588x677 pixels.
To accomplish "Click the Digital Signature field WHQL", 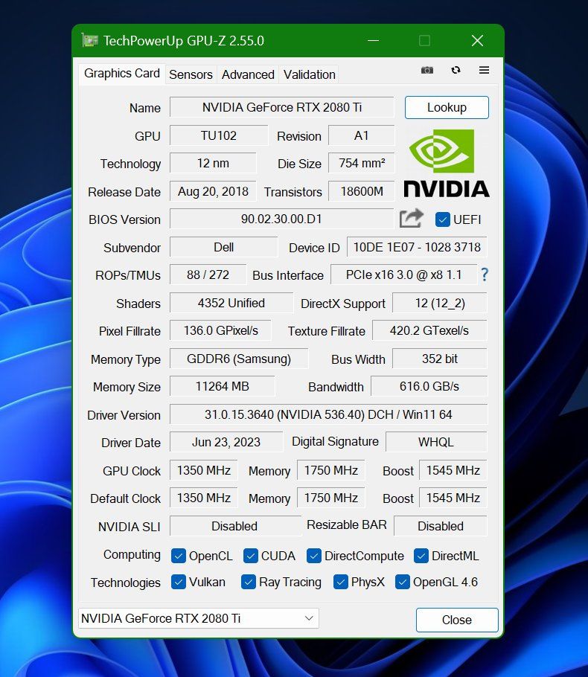I will 436,442.
